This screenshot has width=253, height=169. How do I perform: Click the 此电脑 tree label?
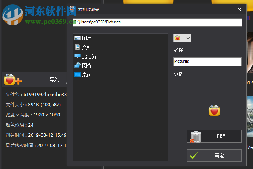click(89, 56)
